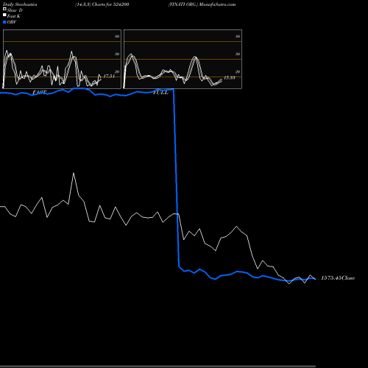Select the 'Daily Stochastics' title text

[x=20, y=4]
